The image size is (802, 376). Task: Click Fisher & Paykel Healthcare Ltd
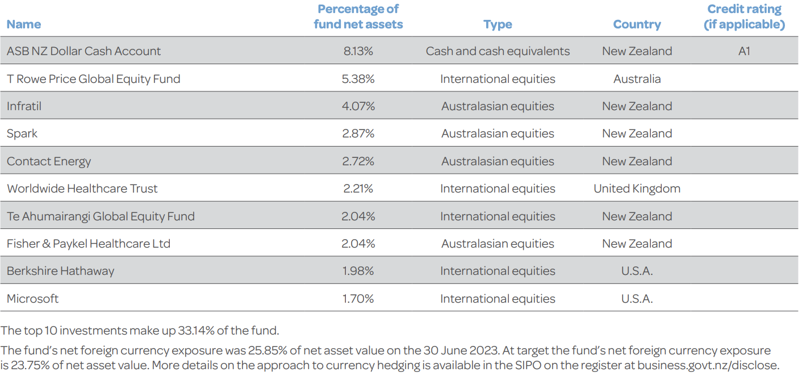click(89, 244)
